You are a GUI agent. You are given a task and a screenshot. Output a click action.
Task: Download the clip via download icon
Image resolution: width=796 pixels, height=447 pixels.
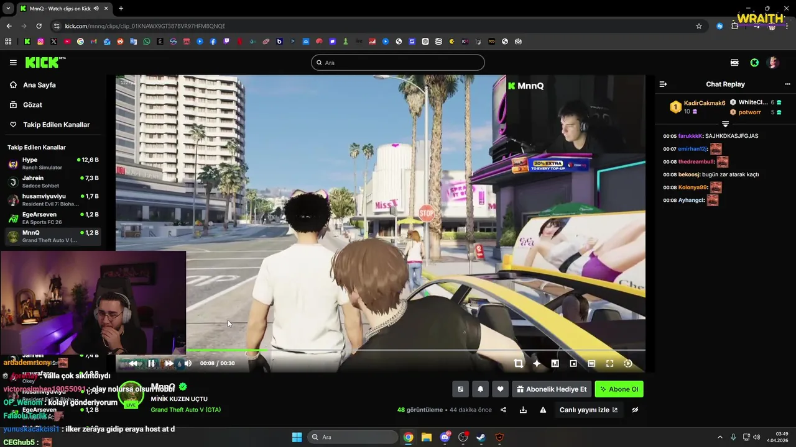pyautogui.click(x=523, y=410)
